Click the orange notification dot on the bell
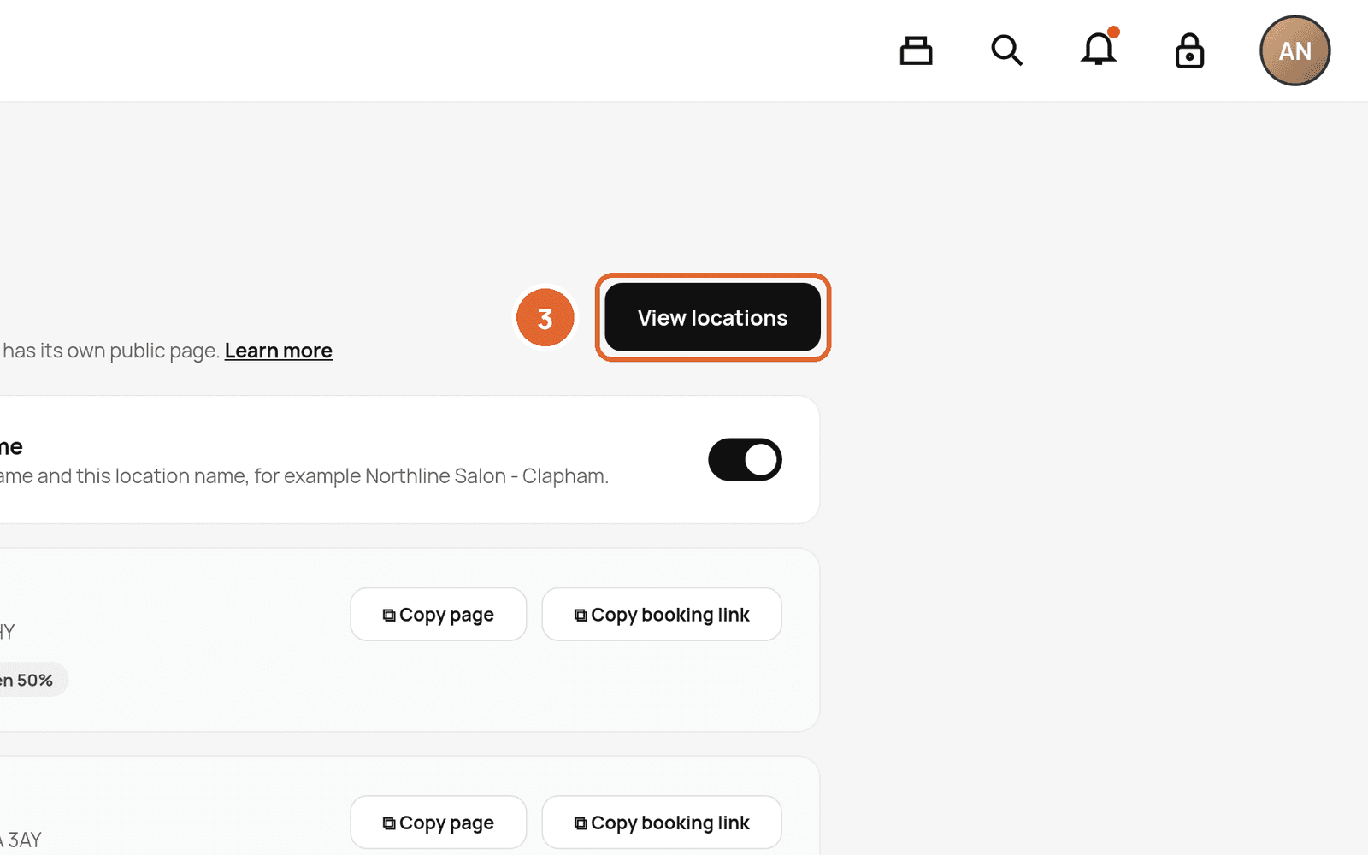 pyautogui.click(x=1113, y=32)
